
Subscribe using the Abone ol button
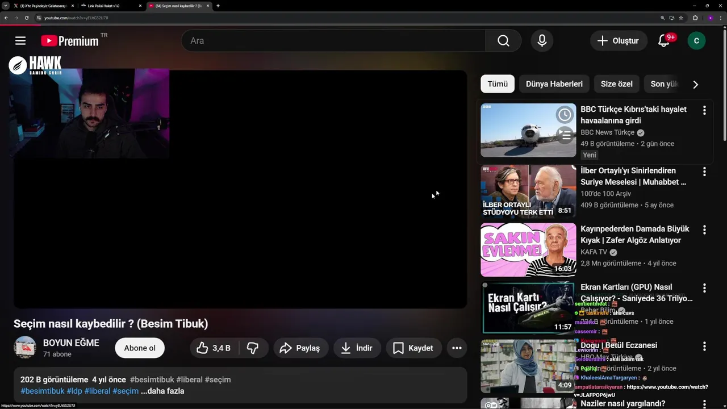click(x=140, y=348)
